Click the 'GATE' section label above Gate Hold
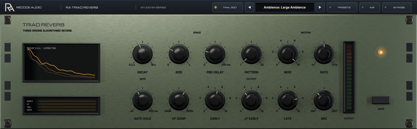The height and width of the screenshot is (129, 417). pyautogui.click(x=142, y=79)
